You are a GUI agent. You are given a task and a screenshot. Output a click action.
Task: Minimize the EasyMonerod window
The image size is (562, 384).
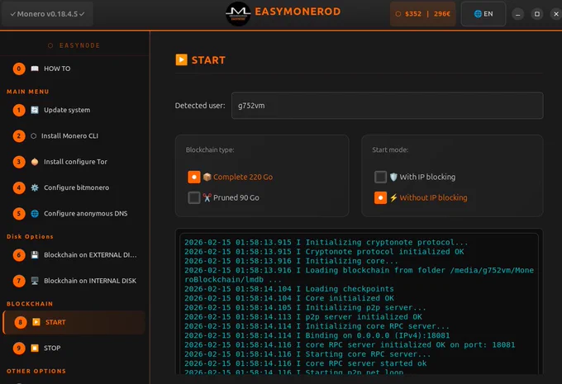(517, 14)
